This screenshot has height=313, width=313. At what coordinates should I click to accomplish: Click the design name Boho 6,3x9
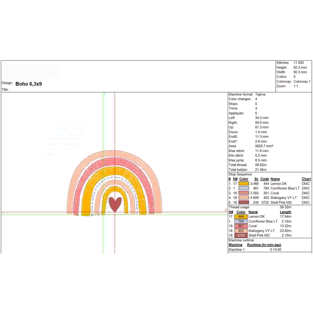(x=28, y=84)
